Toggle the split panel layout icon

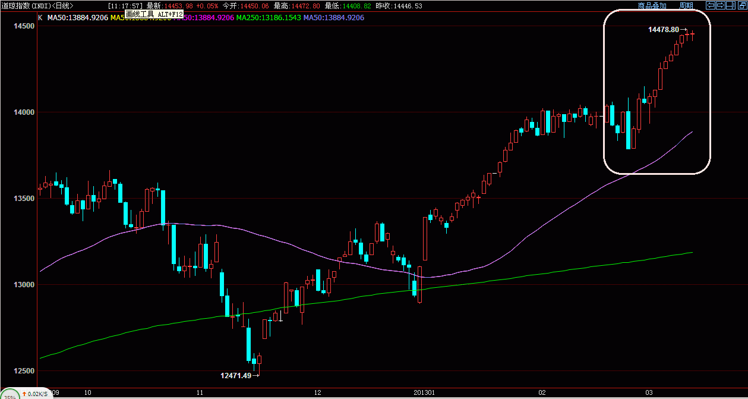tap(731, 5)
